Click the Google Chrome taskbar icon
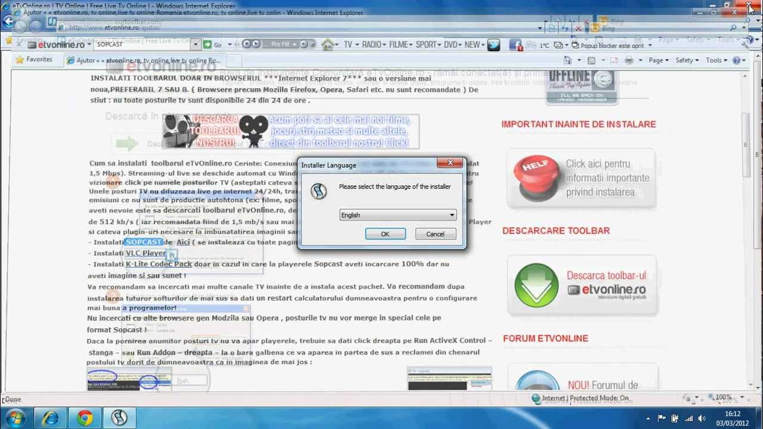763x429 pixels. coord(85,418)
